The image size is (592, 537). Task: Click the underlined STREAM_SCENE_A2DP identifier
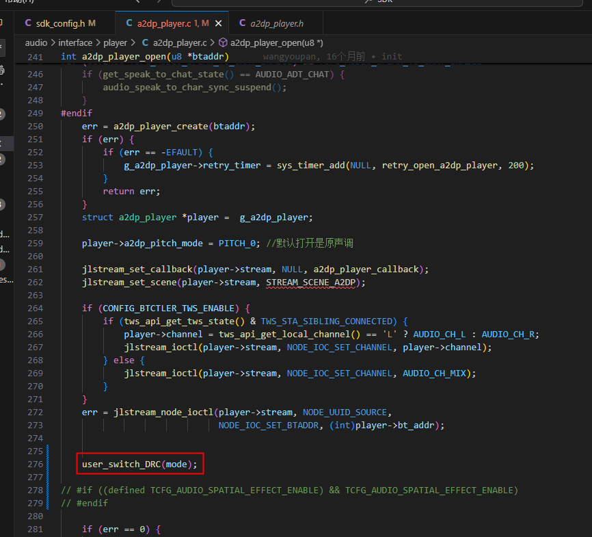click(311, 283)
